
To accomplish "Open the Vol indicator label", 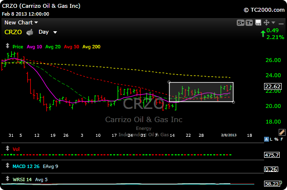I will point(16,149).
